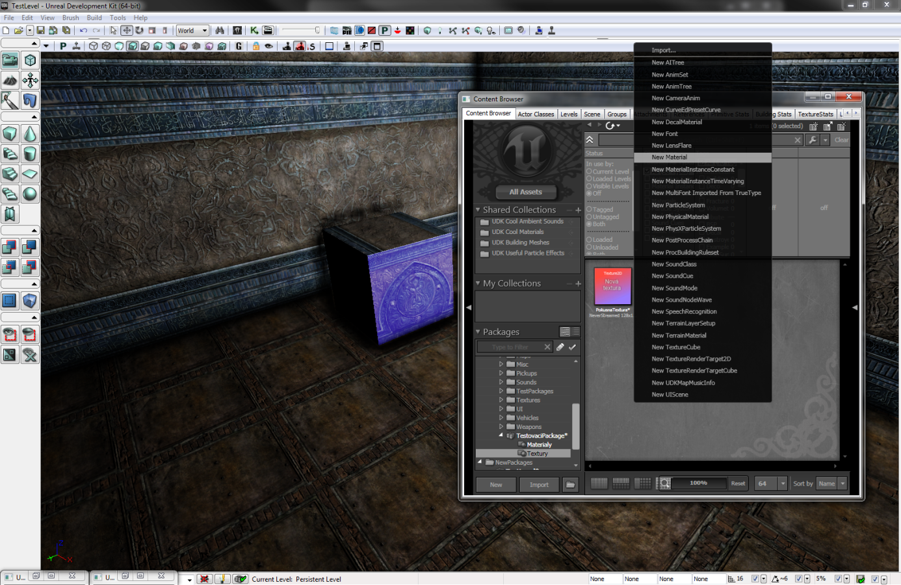Image resolution: width=901 pixels, height=585 pixels.
Task: Apply CSG Add operation
Action: pos(10,247)
